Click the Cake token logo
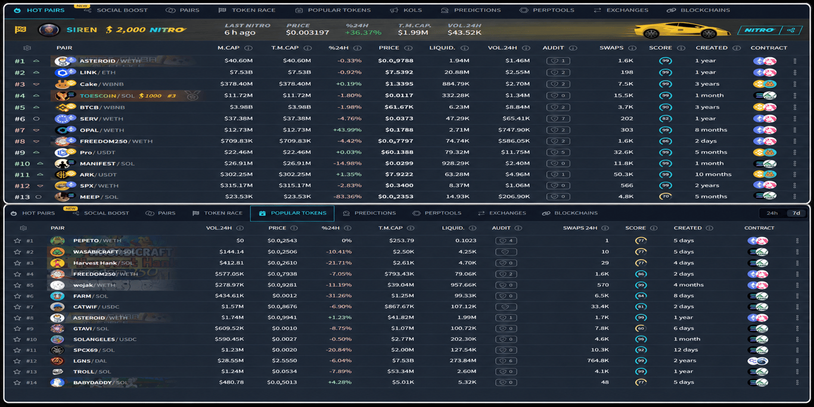The width and height of the screenshot is (814, 407). click(63, 84)
